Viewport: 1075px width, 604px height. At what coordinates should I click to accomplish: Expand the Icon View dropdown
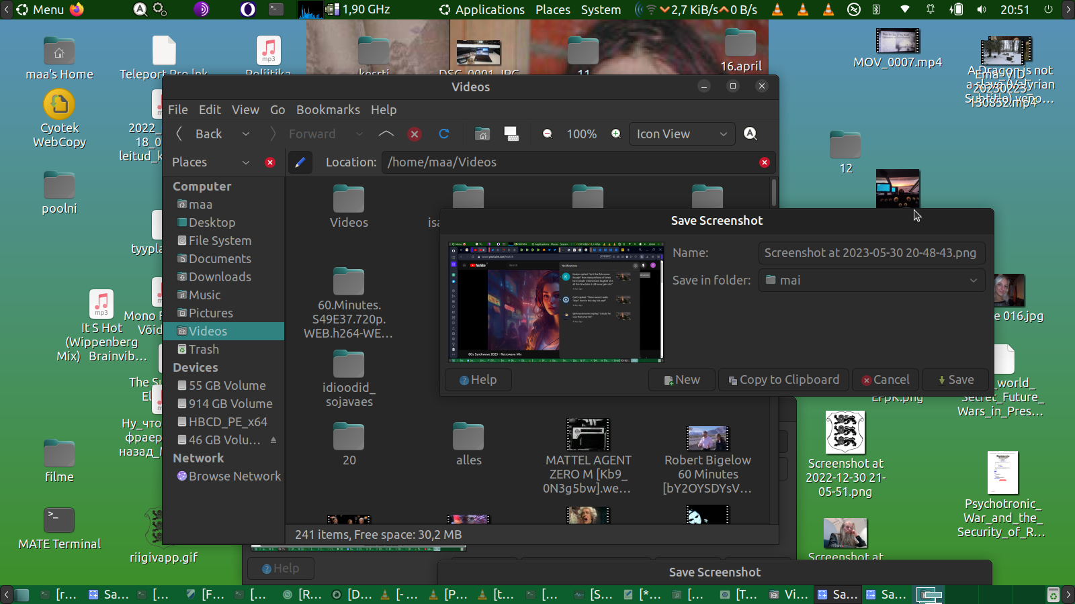pyautogui.click(x=682, y=134)
